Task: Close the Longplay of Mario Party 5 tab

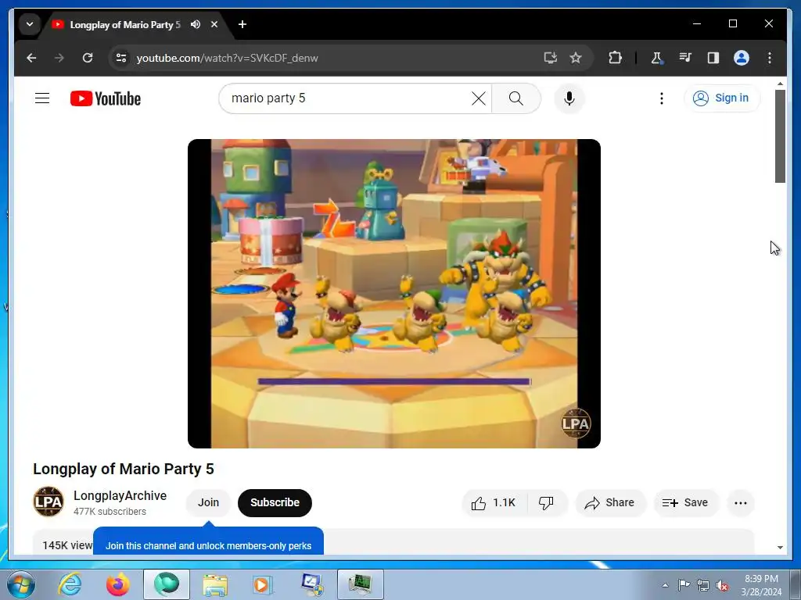Action: click(x=214, y=24)
